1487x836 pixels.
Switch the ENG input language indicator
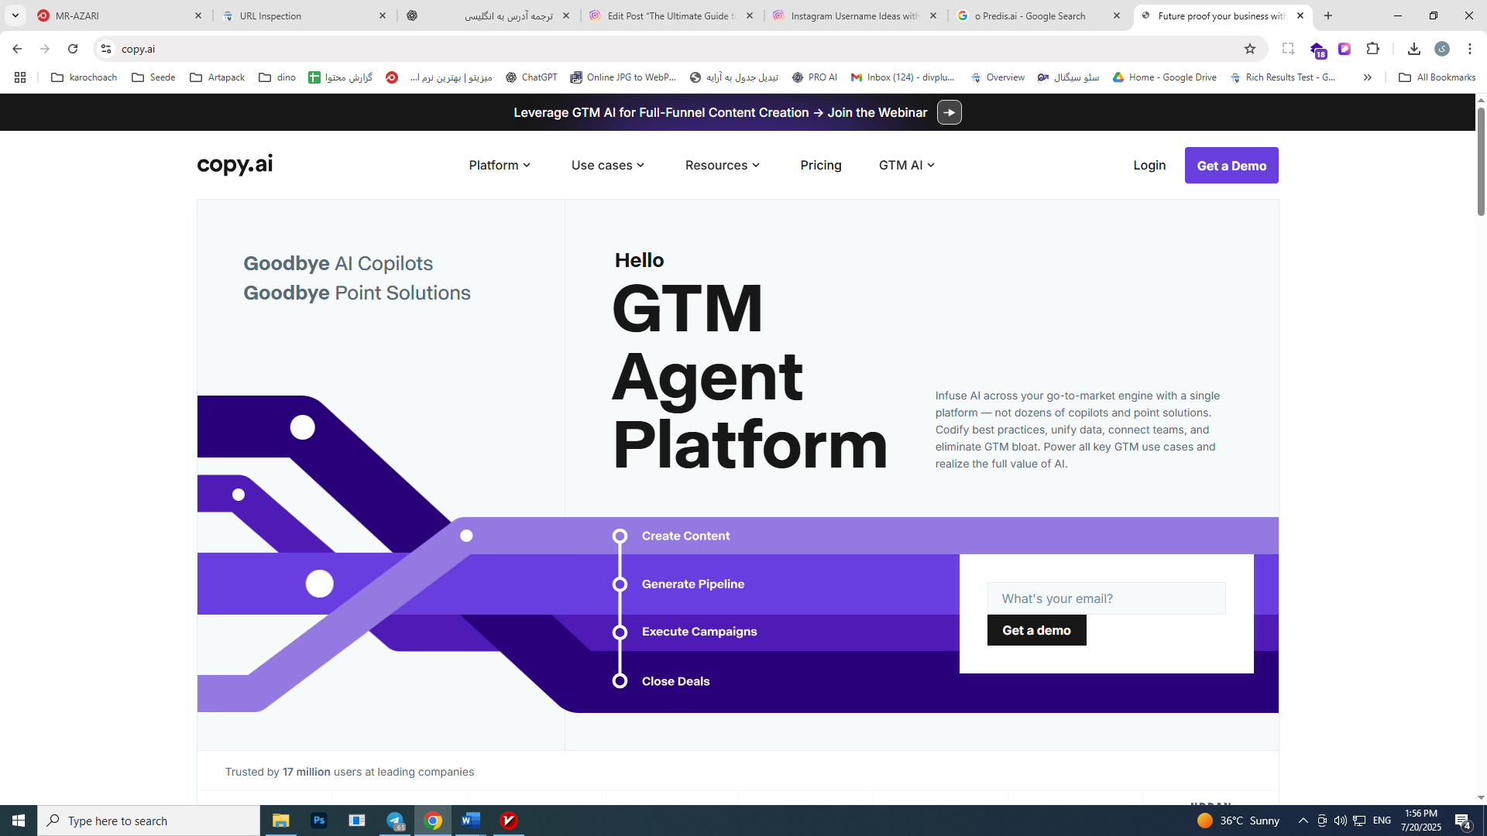point(1382,821)
